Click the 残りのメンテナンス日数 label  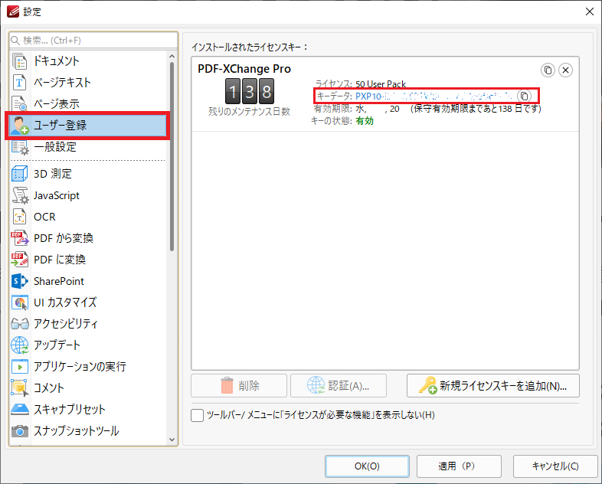[249, 112]
